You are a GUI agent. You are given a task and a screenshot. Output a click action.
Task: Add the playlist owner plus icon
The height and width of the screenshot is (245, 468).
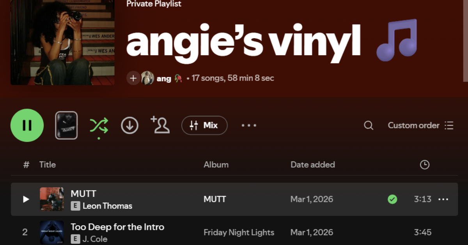tap(133, 78)
